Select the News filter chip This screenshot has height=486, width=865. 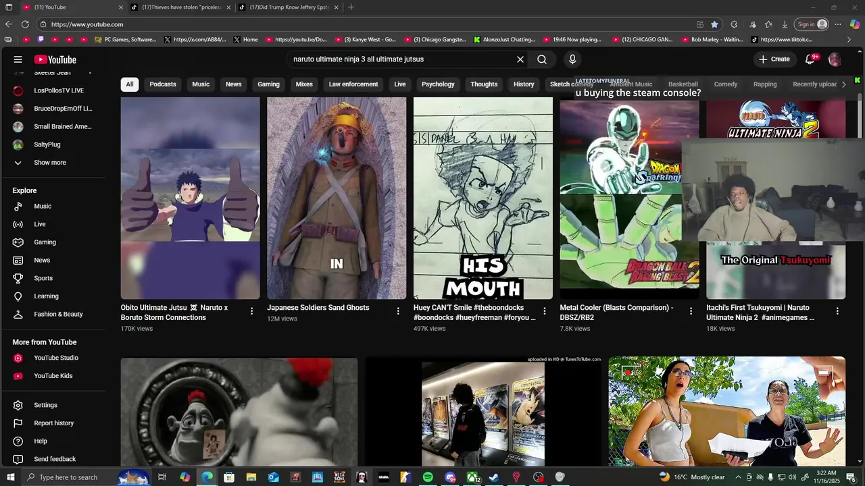pyautogui.click(x=233, y=84)
